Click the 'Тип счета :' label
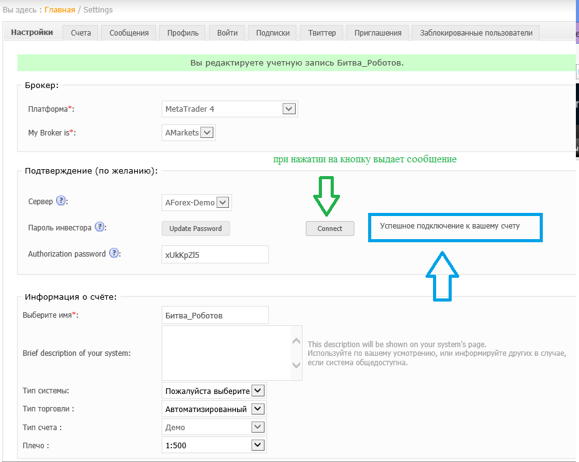 (42, 427)
